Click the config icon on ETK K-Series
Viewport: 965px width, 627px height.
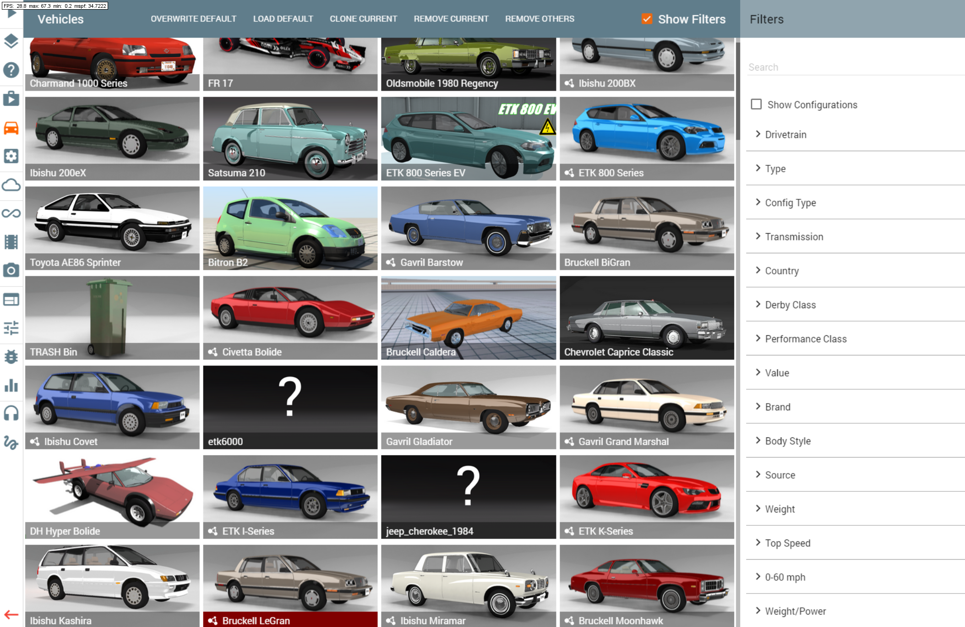569,531
